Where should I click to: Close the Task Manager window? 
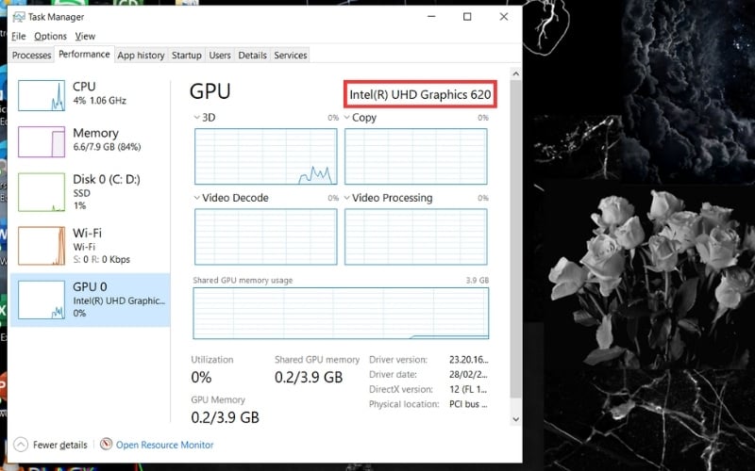504,17
